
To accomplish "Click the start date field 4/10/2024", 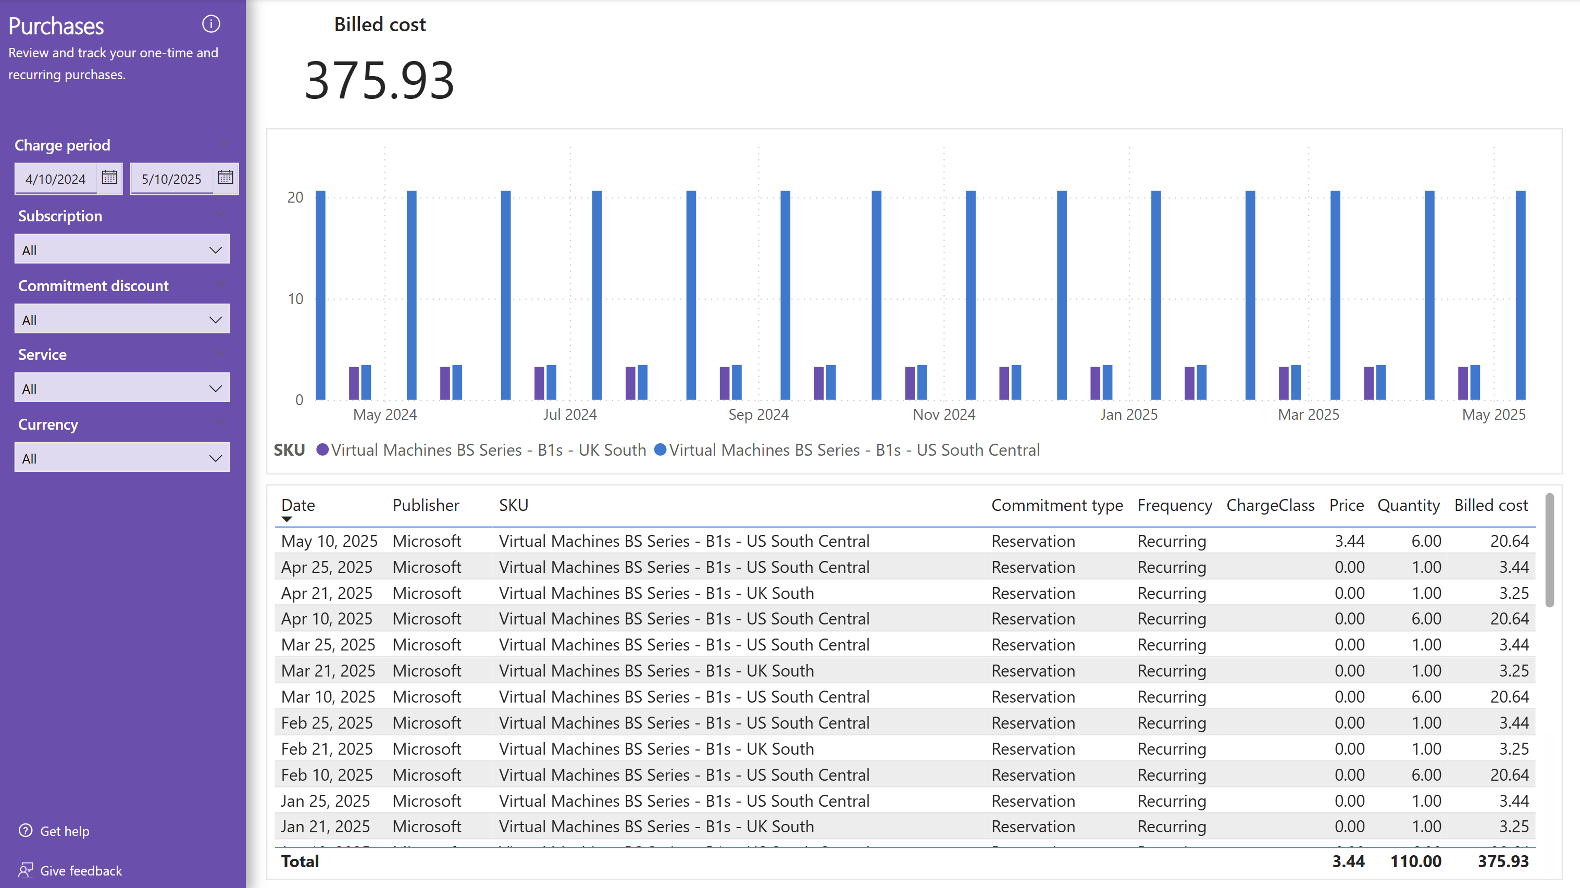I will pyautogui.click(x=56, y=179).
